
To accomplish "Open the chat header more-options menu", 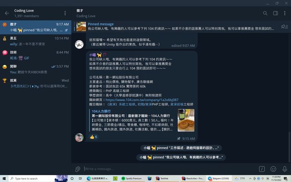I will pos(285,13).
